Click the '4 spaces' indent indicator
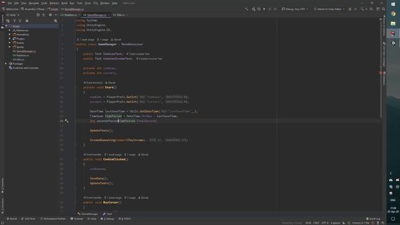 coord(335,222)
